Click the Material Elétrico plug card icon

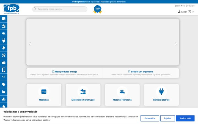click(x=161, y=91)
